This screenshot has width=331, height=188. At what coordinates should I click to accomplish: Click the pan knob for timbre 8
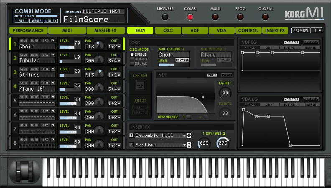pyautogui.click(x=99, y=144)
